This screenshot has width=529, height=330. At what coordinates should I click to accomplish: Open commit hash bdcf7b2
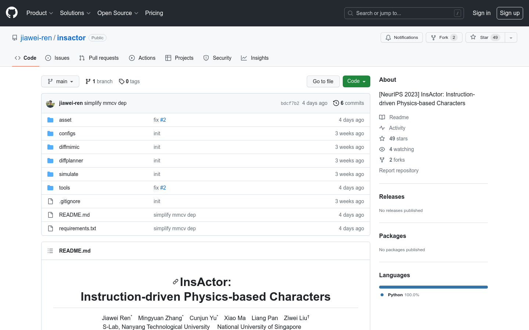290,103
